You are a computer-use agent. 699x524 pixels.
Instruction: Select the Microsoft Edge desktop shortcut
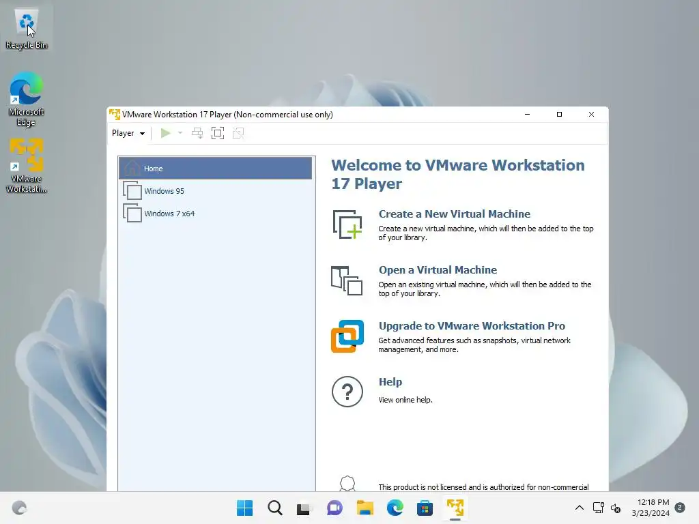27,99
